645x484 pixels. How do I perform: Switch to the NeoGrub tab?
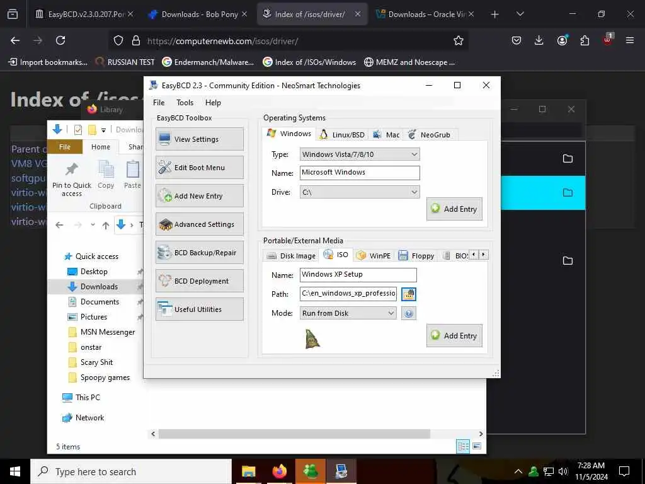(x=430, y=135)
